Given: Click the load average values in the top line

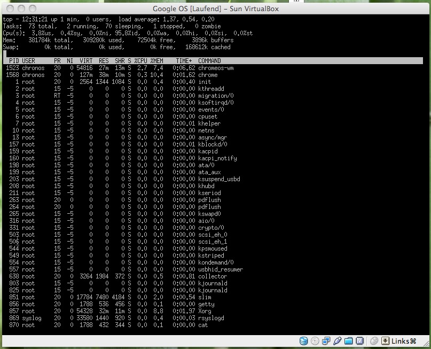Looking at the screenshot, I should click(189, 19).
